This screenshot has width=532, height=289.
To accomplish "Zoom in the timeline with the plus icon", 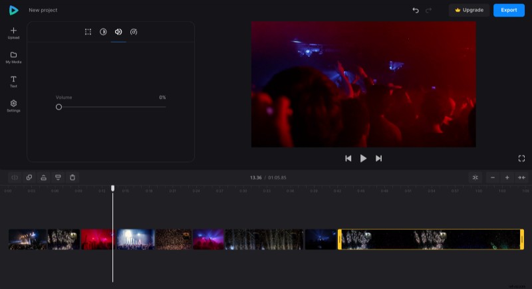I will click(507, 177).
